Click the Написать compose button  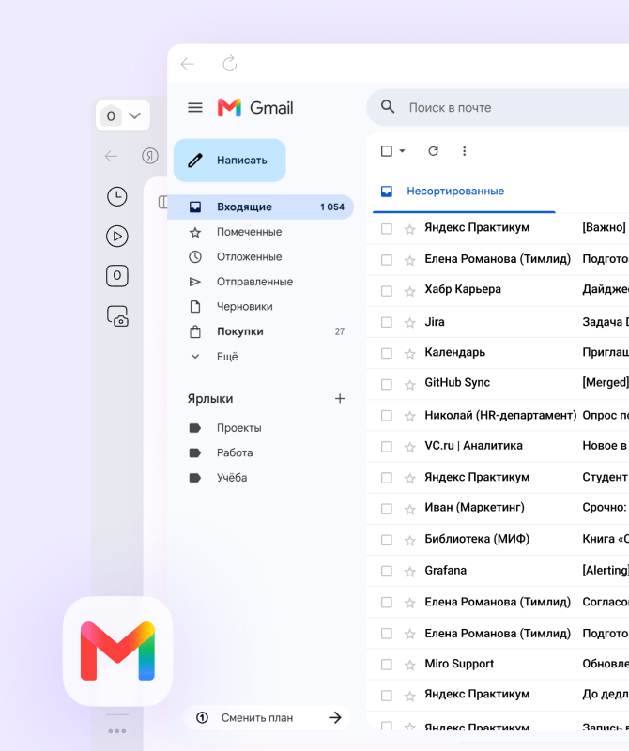point(229,160)
